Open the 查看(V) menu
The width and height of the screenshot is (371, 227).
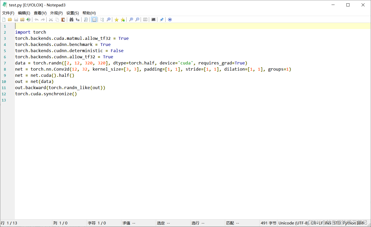[x=40, y=13]
